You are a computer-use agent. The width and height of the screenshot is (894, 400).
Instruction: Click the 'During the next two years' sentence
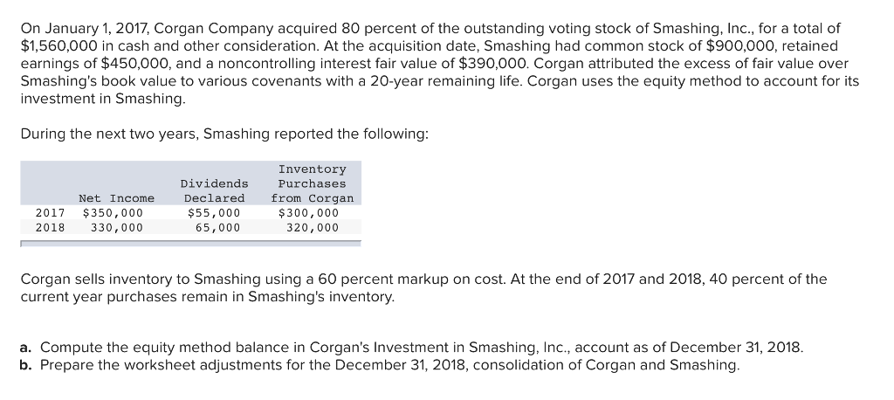(x=224, y=134)
